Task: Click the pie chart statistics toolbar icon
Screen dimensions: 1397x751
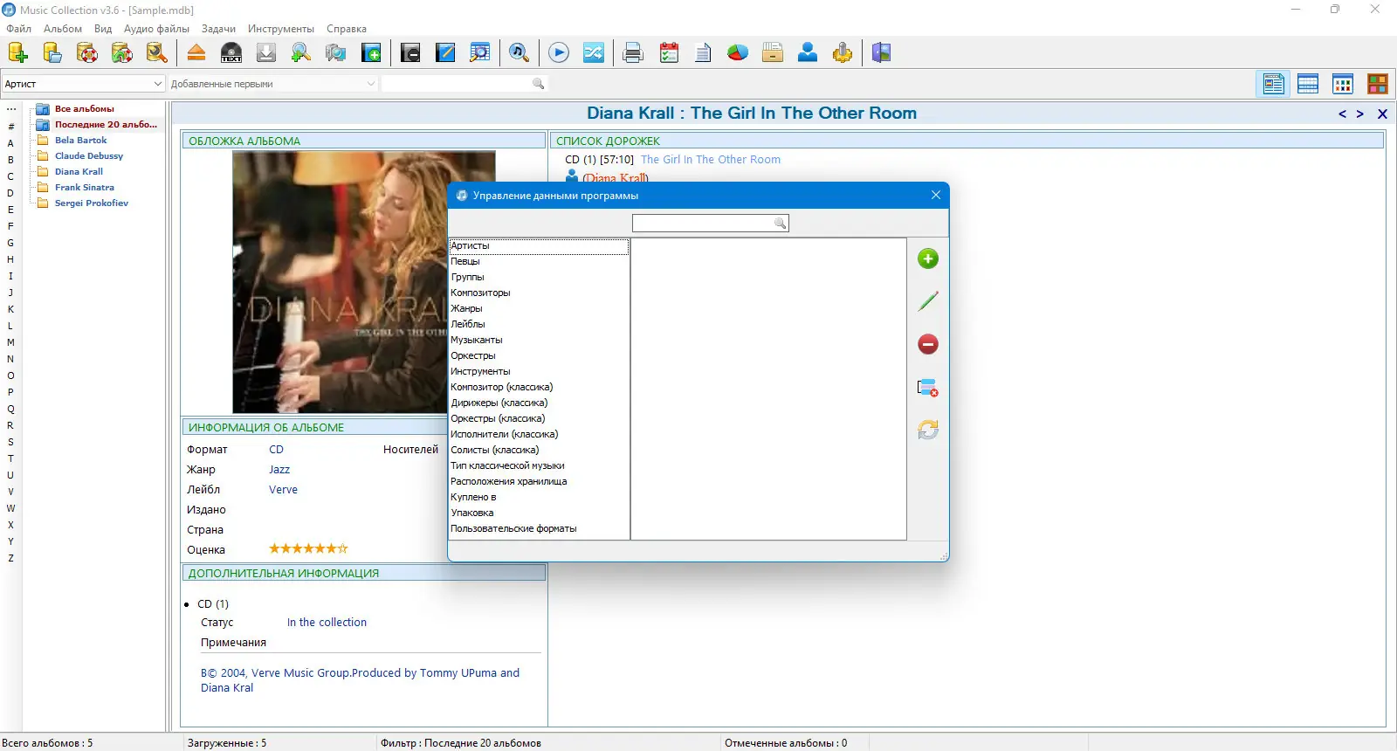Action: (x=738, y=53)
